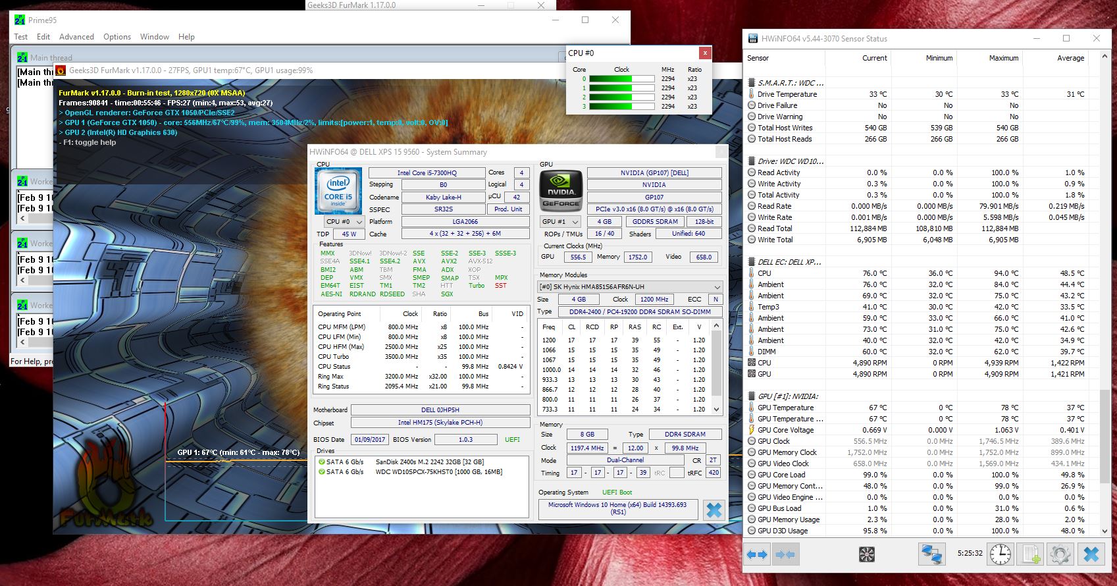Screen dimensions: 1117x586
Task: Click the Current column header
Action: click(858, 58)
